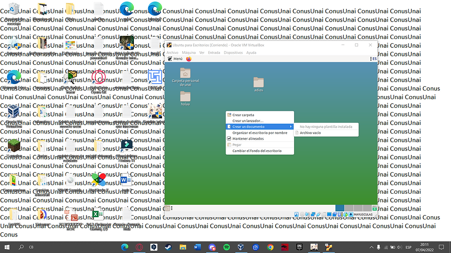Viewport: 451px width, 253px height.
Task: Click VirtualBox network status icon
Action: click(x=313, y=214)
